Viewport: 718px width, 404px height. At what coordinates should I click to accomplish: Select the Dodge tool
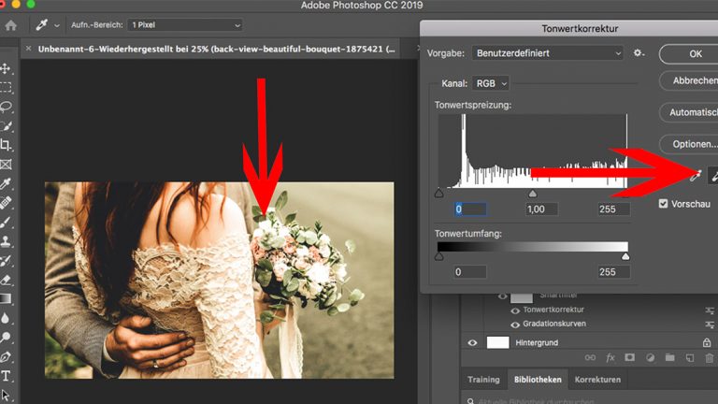coord(6,338)
